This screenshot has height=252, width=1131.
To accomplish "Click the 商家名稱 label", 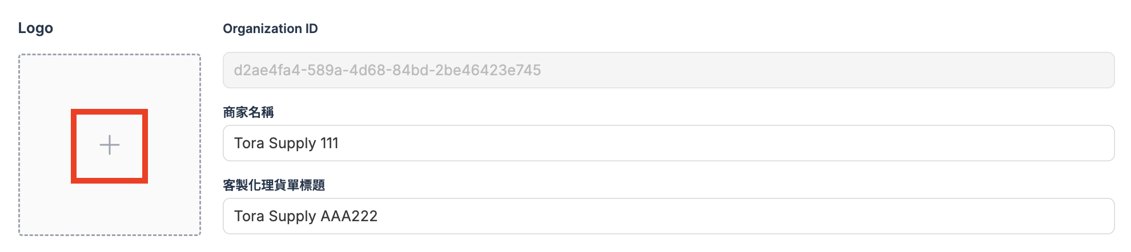I will point(248,112).
